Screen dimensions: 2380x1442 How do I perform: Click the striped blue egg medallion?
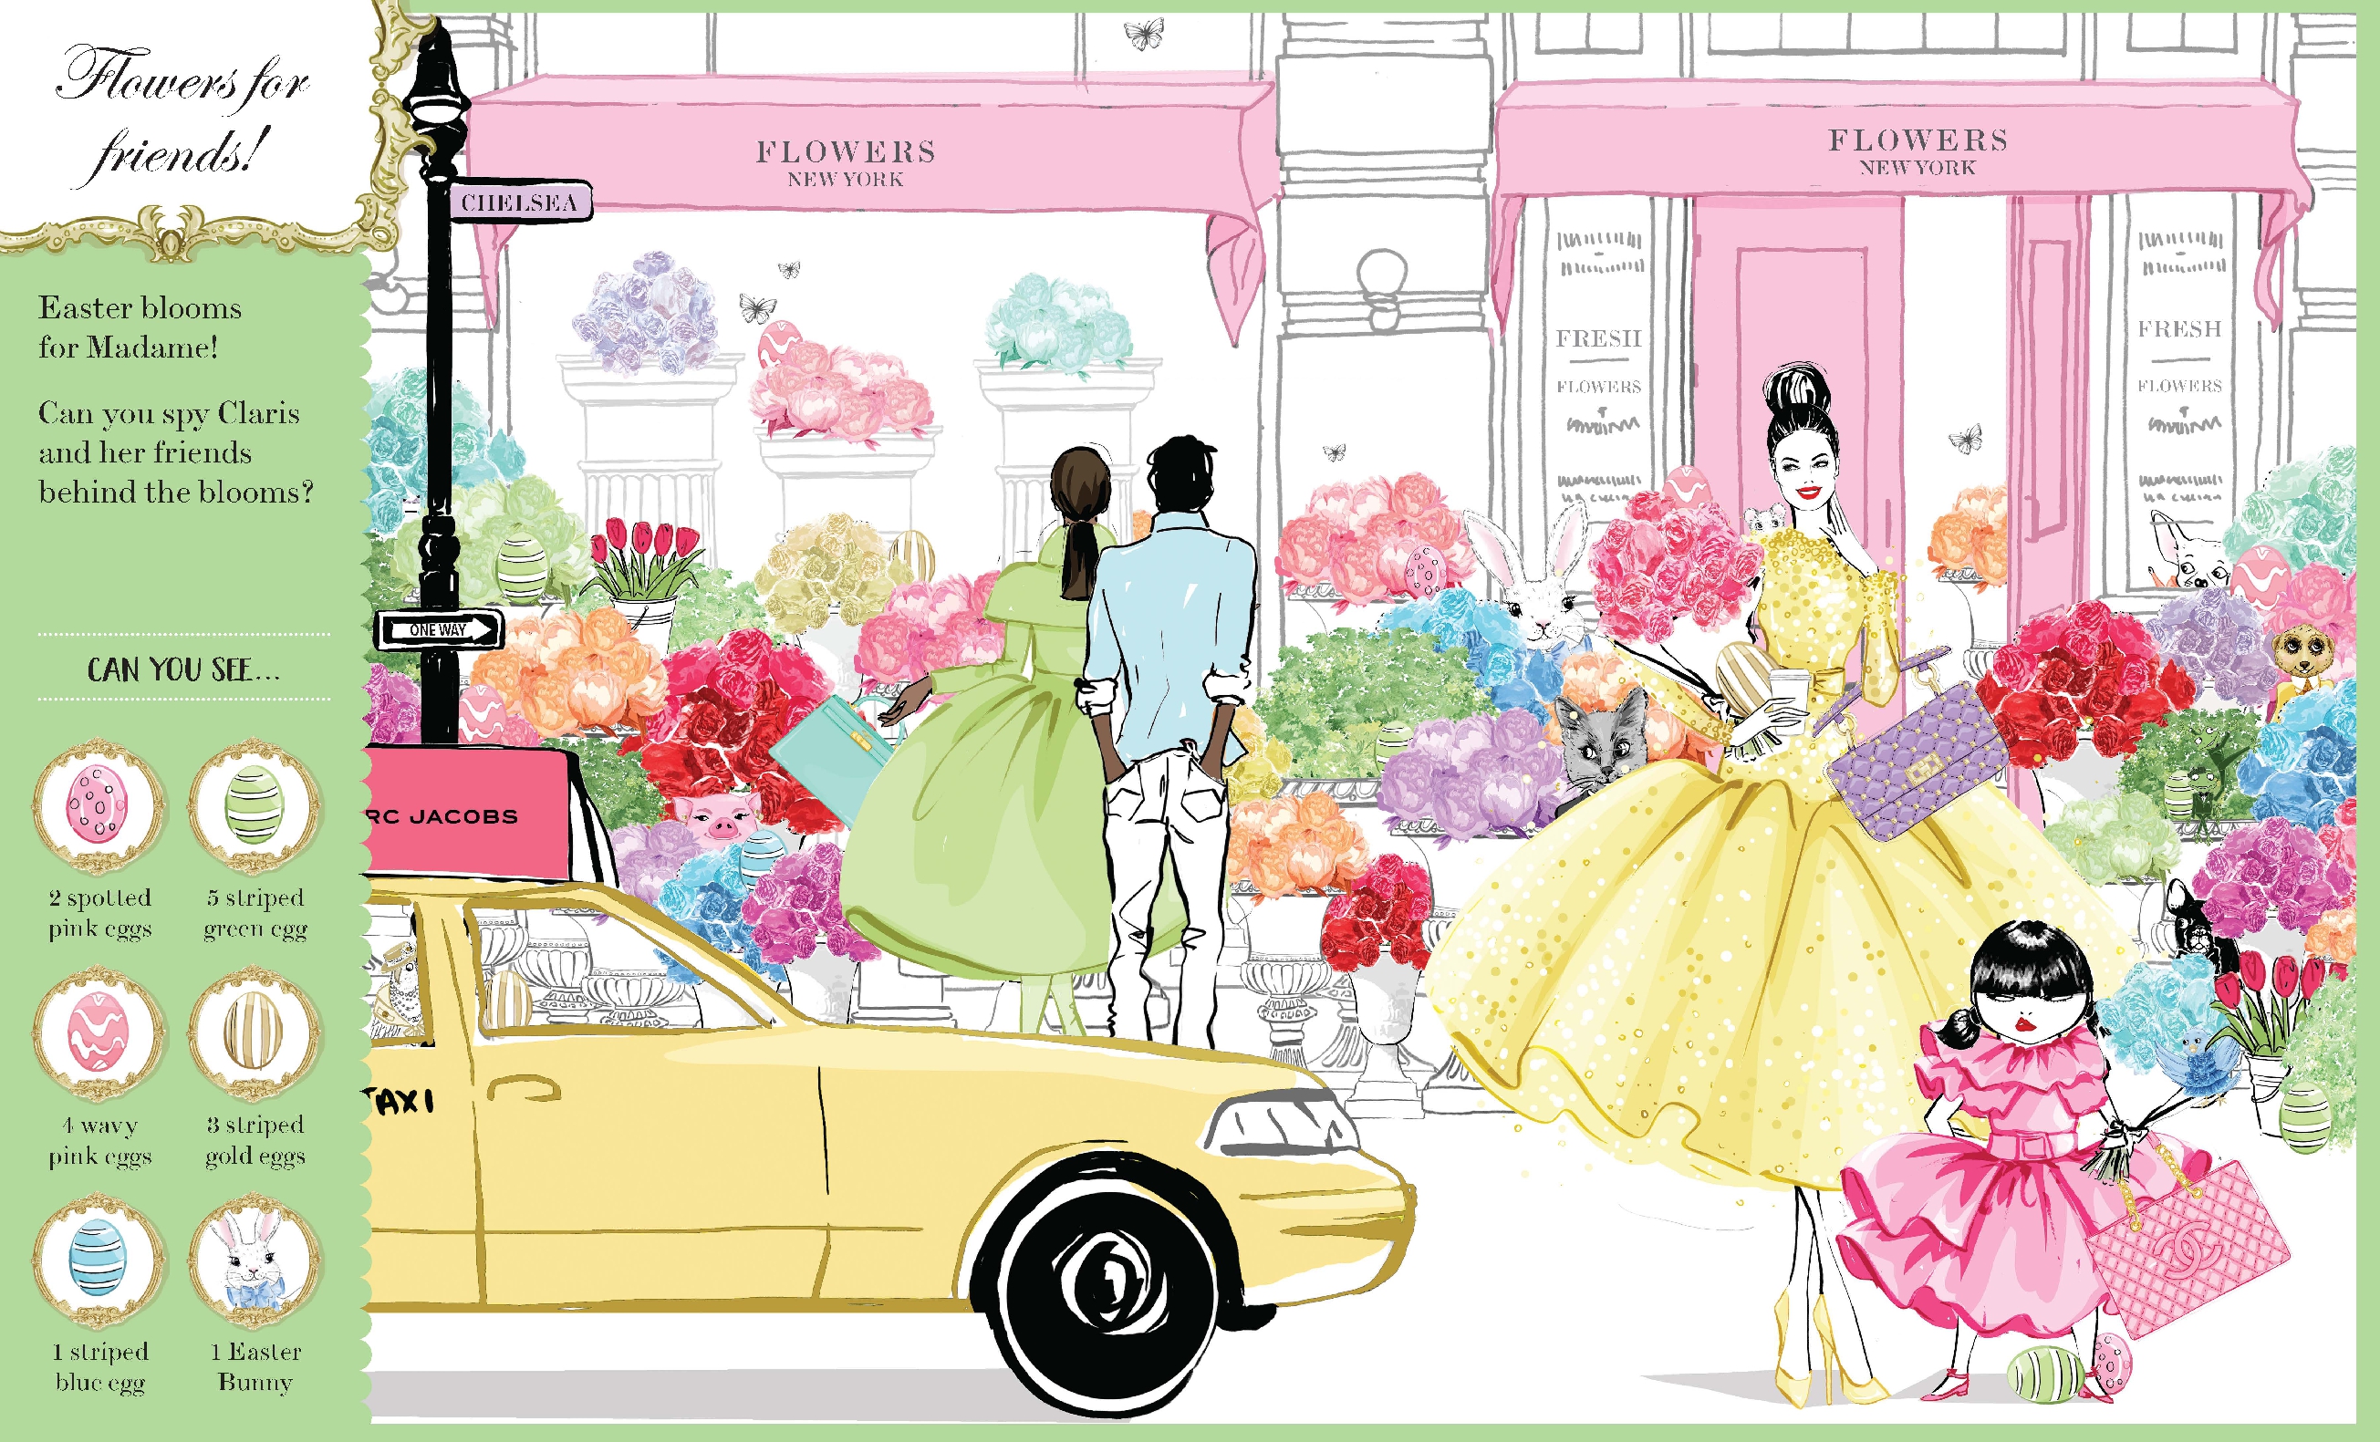tap(97, 1258)
